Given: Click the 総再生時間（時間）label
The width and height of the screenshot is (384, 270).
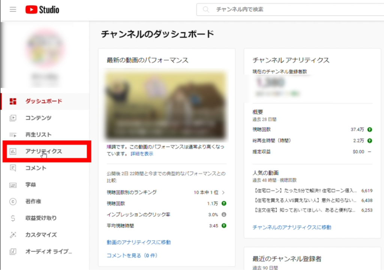Looking at the screenshot, I should [271, 141].
